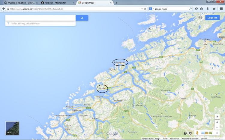Zoom out with the minus button
Screen dimensions: 225x140
[217, 127]
